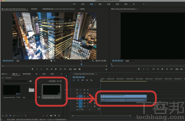This screenshot has height=121, width=185.
Task: Step forward one frame in Source monitor
Action: (x=60, y=69)
